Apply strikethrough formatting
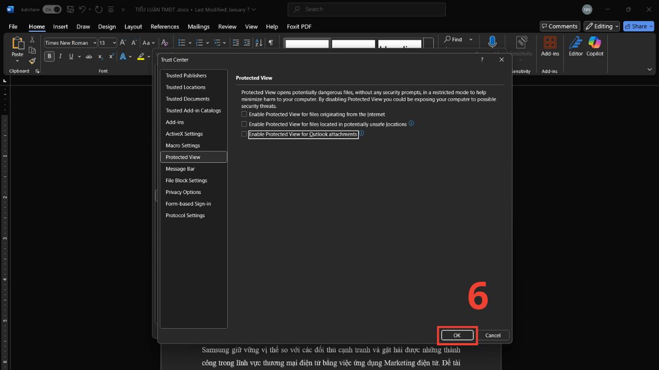 click(88, 56)
